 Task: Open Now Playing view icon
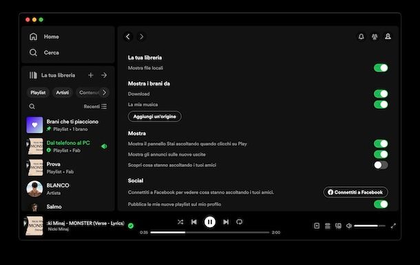[317, 226]
